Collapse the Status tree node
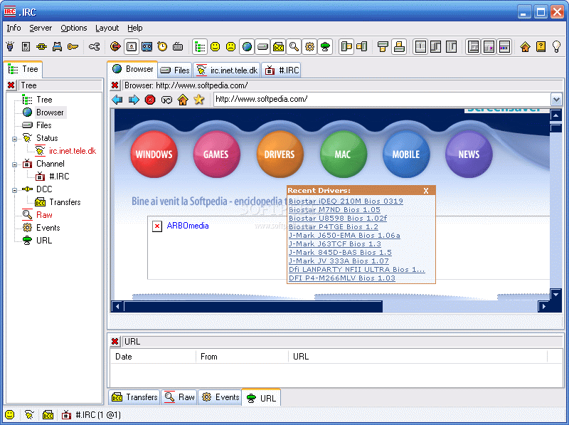 pos(14,139)
